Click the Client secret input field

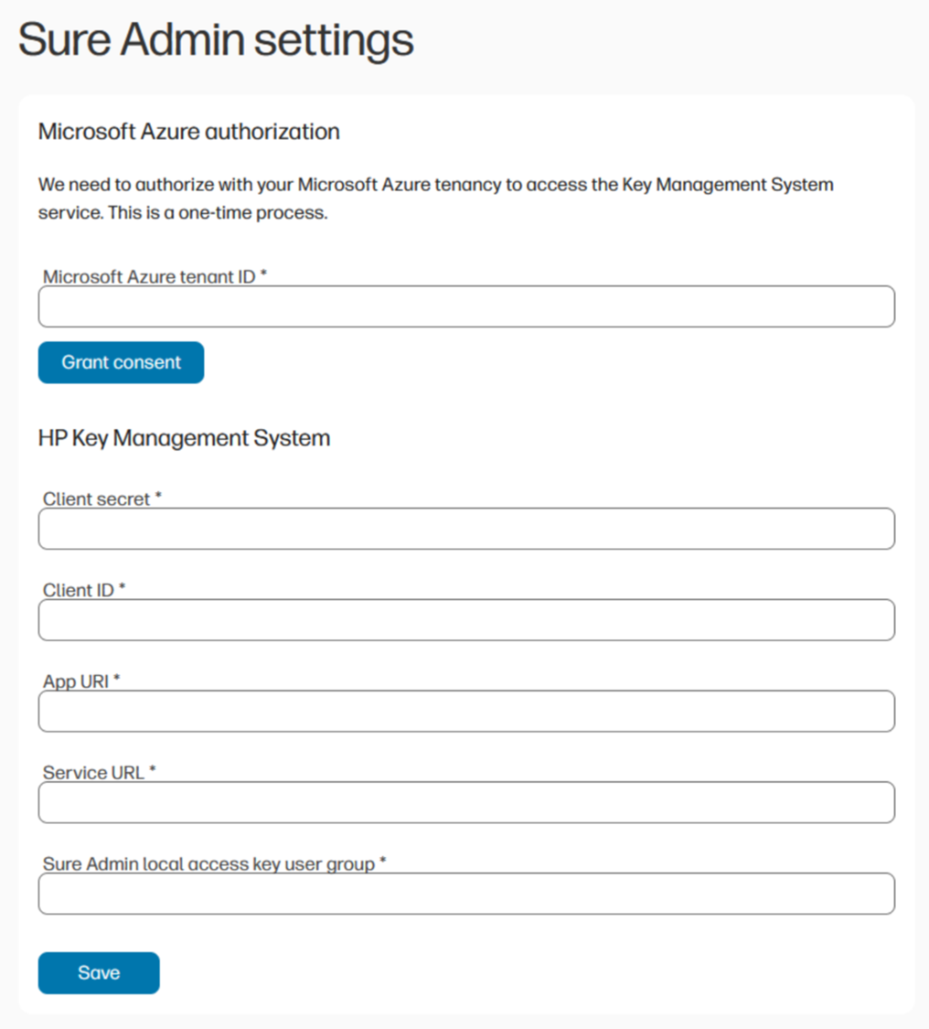pos(466,529)
